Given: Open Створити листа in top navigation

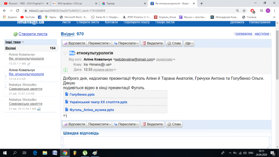Looking at the screenshot, I should [x=88, y=22].
